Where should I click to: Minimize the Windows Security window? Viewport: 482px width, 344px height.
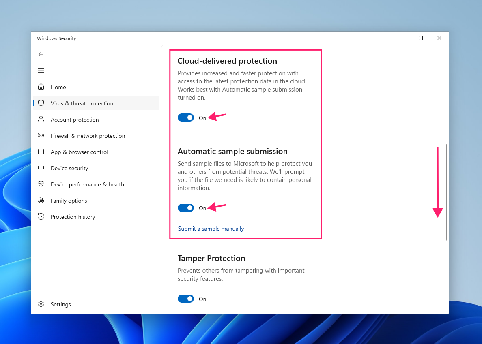402,38
